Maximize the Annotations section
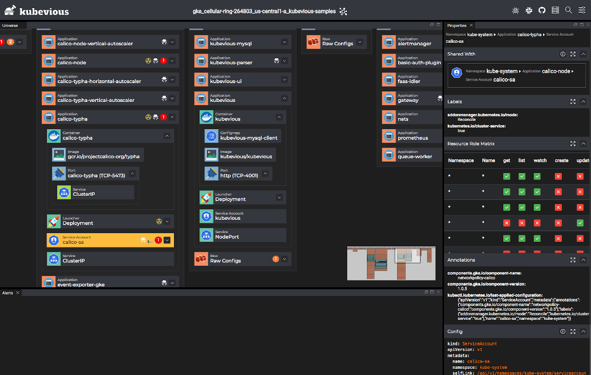The height and width of the screenshot is (375, 591). [x=573, y=260]
